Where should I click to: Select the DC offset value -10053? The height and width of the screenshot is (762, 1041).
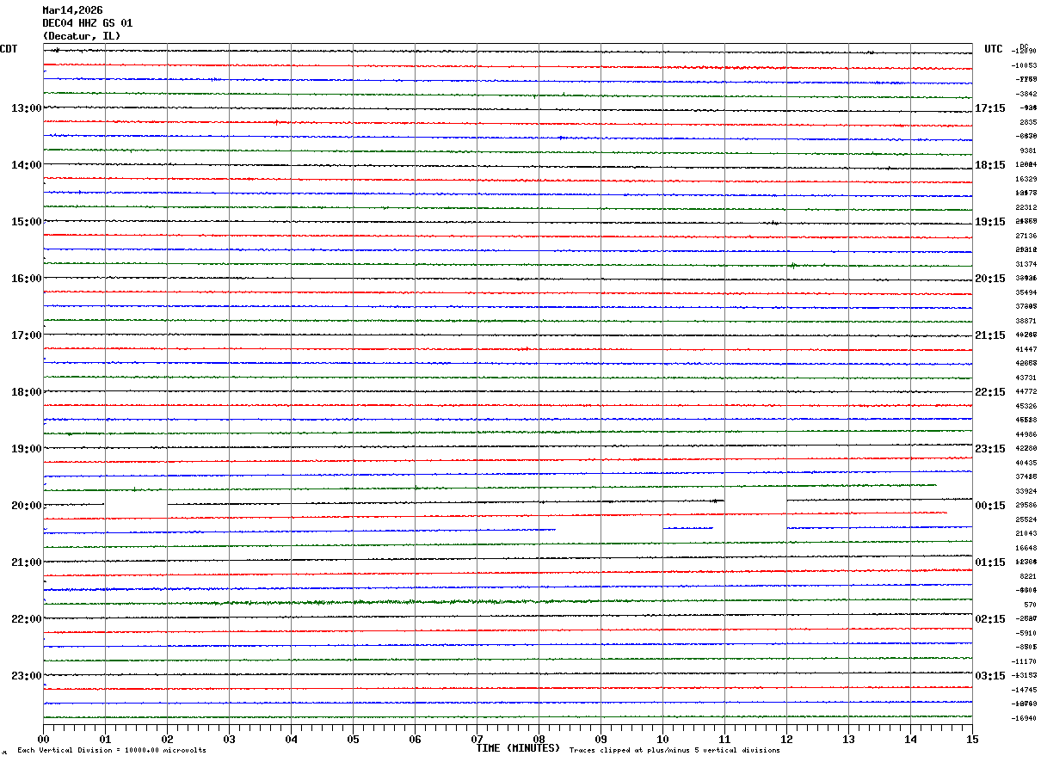coord(1025,65)
